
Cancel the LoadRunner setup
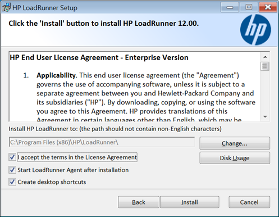point(249,202)
